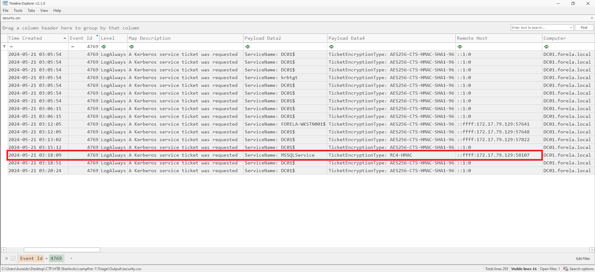This screenshot has width=595, height=272.
Task: Click Payload Data4 filter condition icon
Action: [x=331, y=47]
